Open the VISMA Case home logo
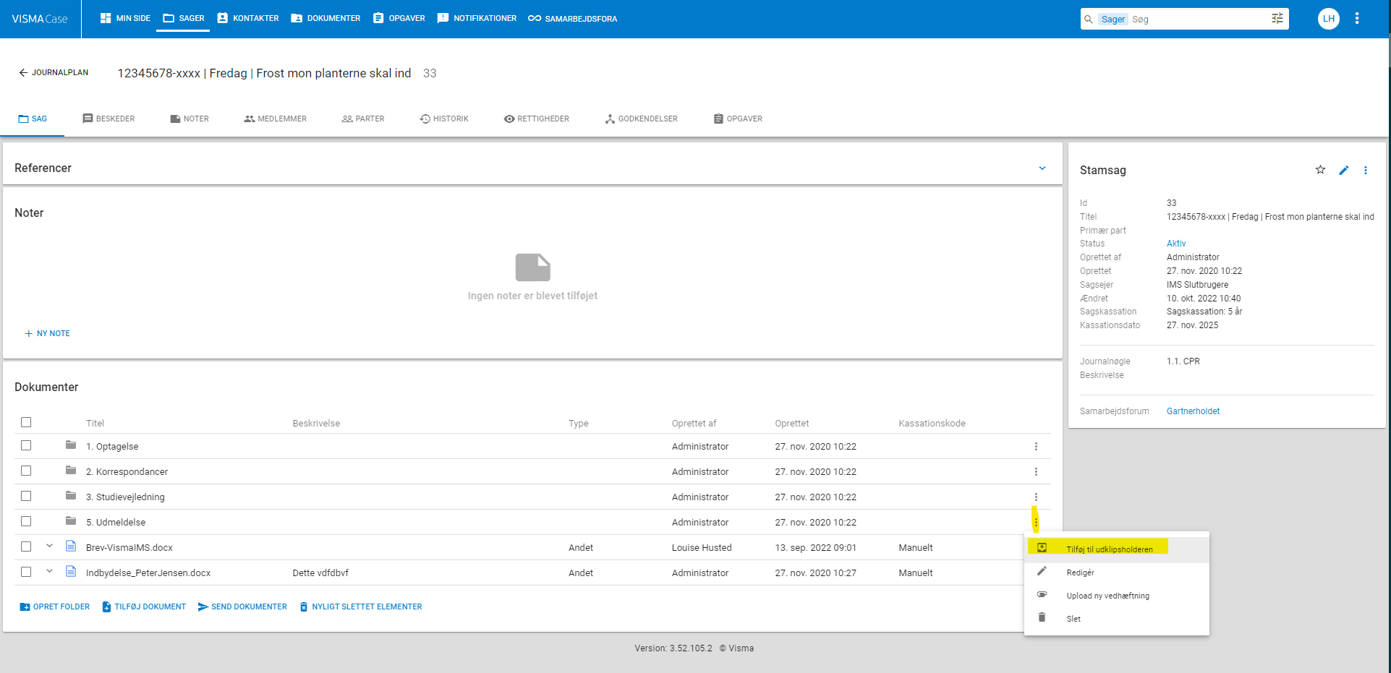The width and height of the screenshot is (1391, 673). (40, 19)
